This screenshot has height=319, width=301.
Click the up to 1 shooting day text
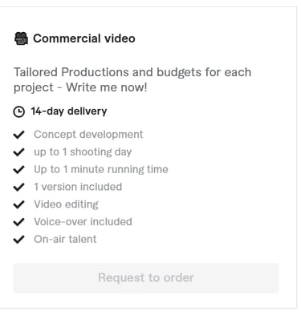(83, 152)
